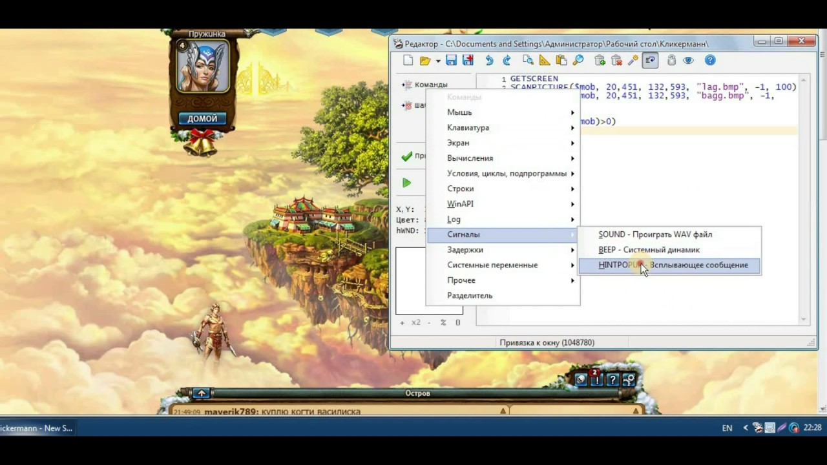Click the percent button under the preview box
827x465 pixels.
coord(443,322)
